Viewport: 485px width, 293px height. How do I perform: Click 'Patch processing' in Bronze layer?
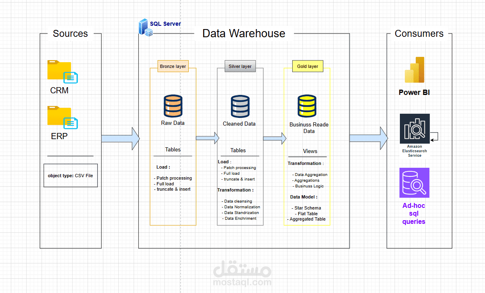click(173, 178)
